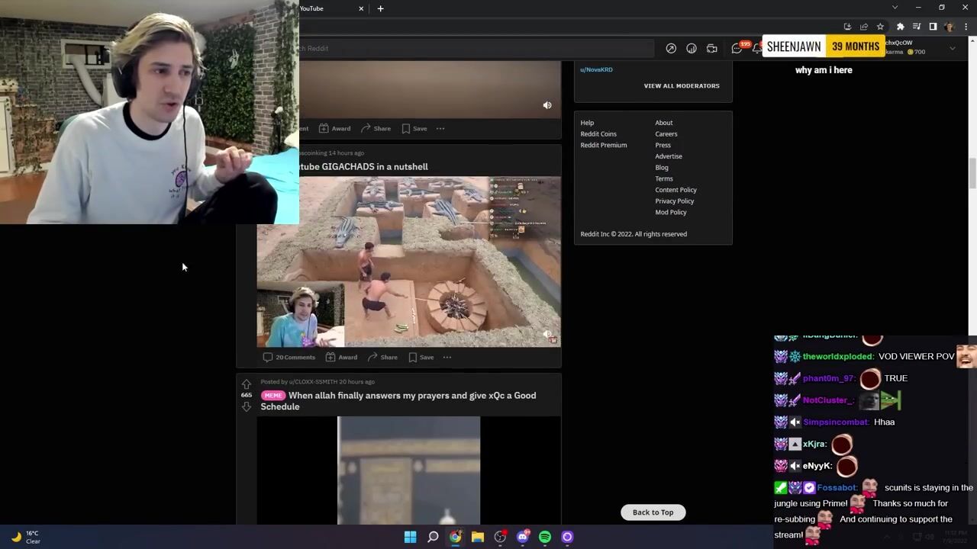Image resolution: width=977 pixels, height=549 pixels.
Task: Open the Reddit Popular icon in header
Action: point(671,48)
